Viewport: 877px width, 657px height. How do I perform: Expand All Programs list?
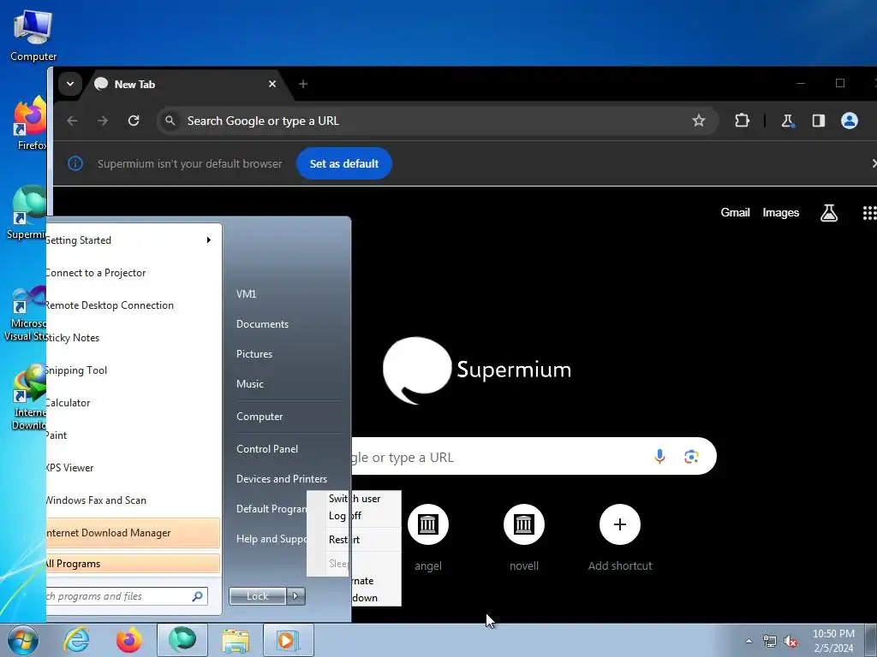tap(133, 564)
